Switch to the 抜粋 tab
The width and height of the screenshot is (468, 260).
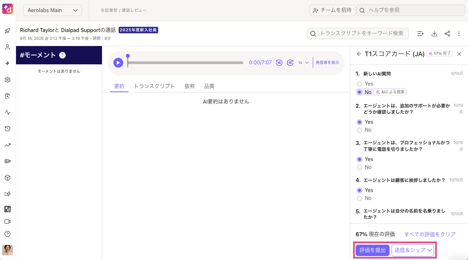click(190, 86)
